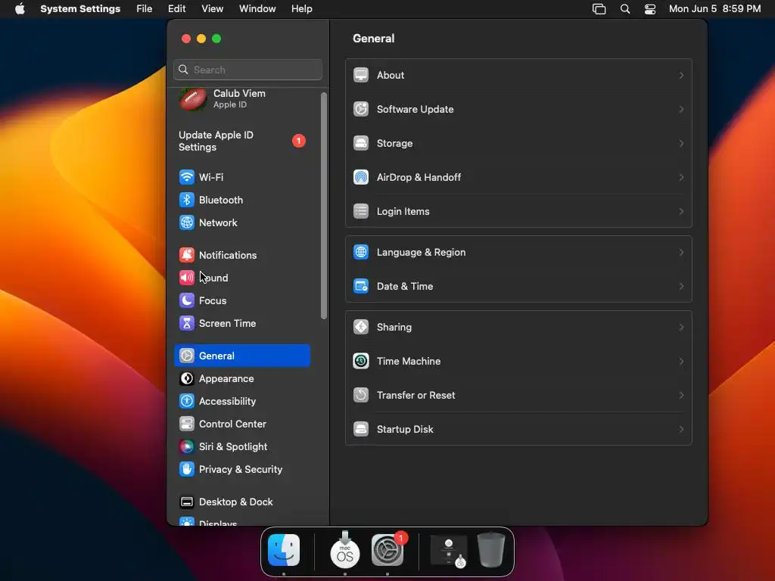Click the Notifications bell icon
The width and height of the screenshot is (775, 581).
(x=186, y=255)
